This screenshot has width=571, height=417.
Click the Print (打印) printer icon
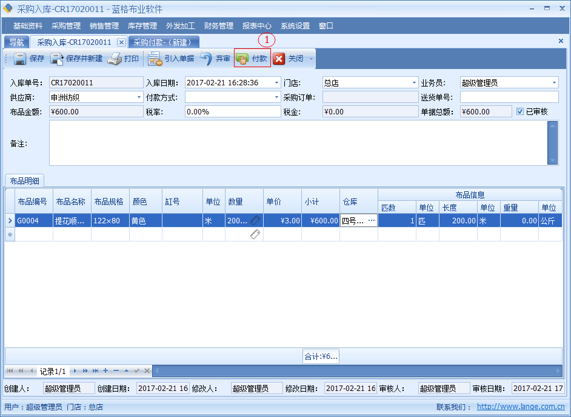115,59
